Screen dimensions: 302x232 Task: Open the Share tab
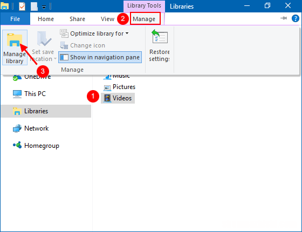coord(77,19)
